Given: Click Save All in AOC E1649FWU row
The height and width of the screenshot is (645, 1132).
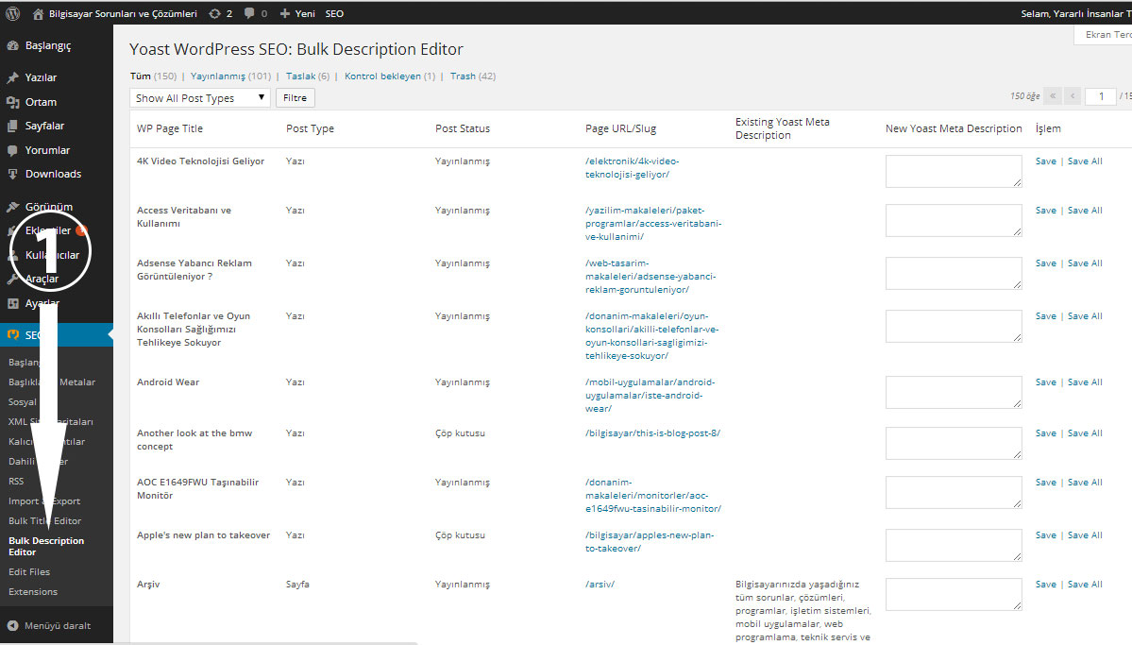Looking at the screenshot, I should coord(1085,483).
